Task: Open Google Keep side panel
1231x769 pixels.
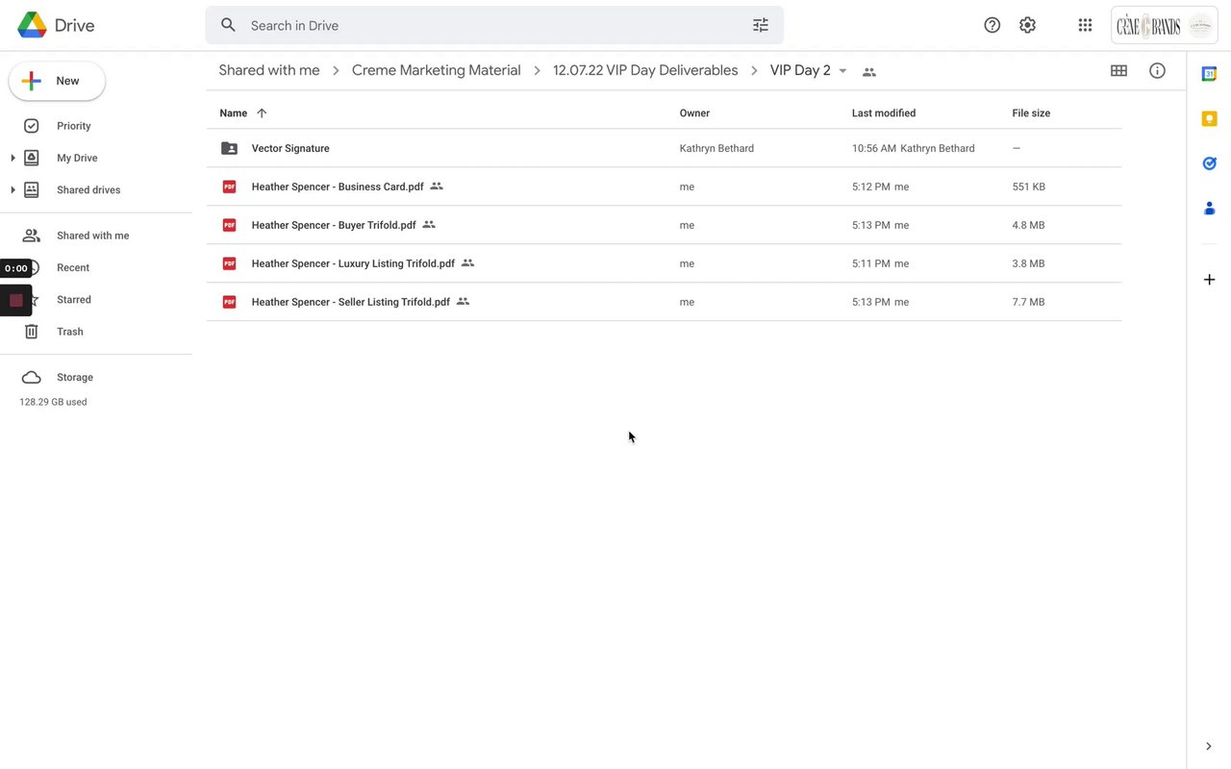Action: click(1209, 118)
